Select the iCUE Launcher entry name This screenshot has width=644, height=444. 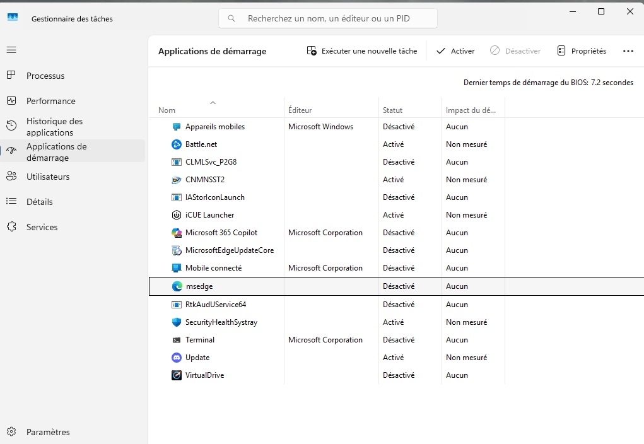209,215
